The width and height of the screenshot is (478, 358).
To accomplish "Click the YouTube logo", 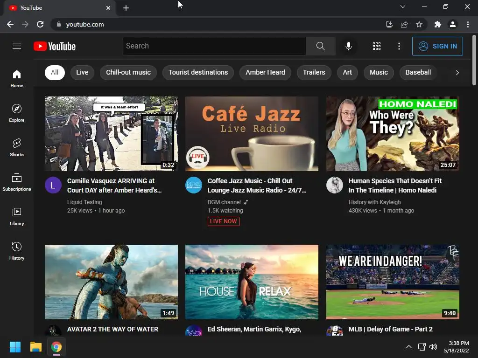I will coord(55,46).
